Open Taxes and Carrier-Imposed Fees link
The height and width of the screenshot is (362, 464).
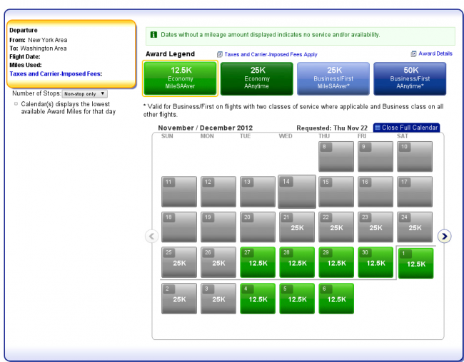pyautogui.click(x=56, y=73)
